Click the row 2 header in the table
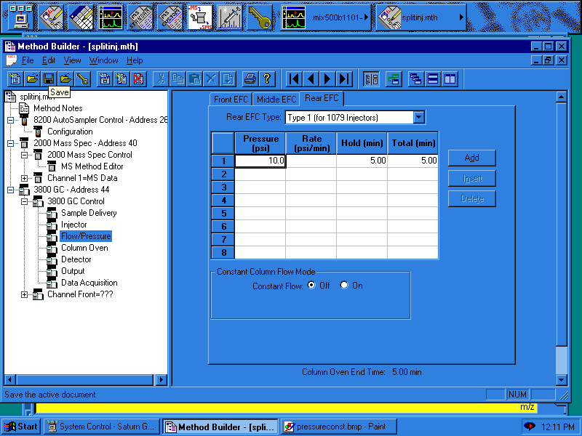Image resolution: width=582 pixels, height=436 pixels. click(x=223, y=174)
